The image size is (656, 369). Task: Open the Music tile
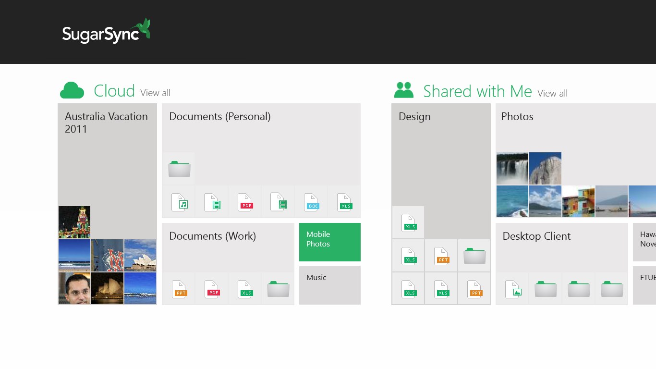[329, 285]
